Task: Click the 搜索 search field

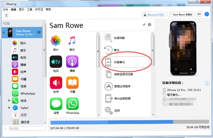Action: [27, 128]
